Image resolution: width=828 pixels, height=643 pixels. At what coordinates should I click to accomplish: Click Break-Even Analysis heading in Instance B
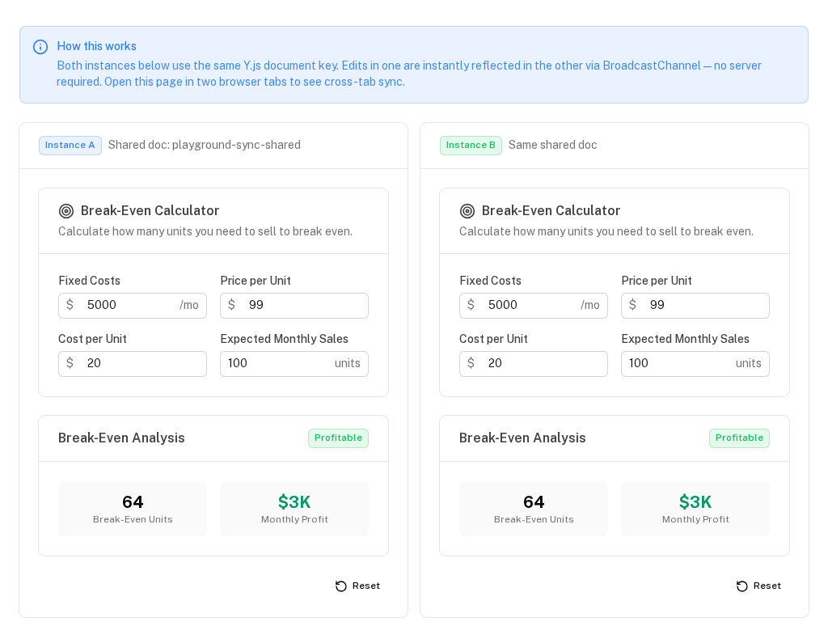[522, 438]
